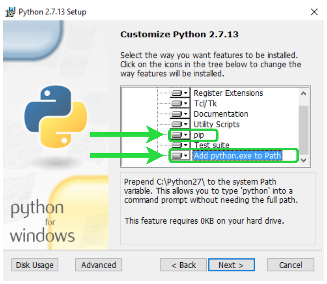
Task: Go back to the previous installer step
Action: pos(183,265)
